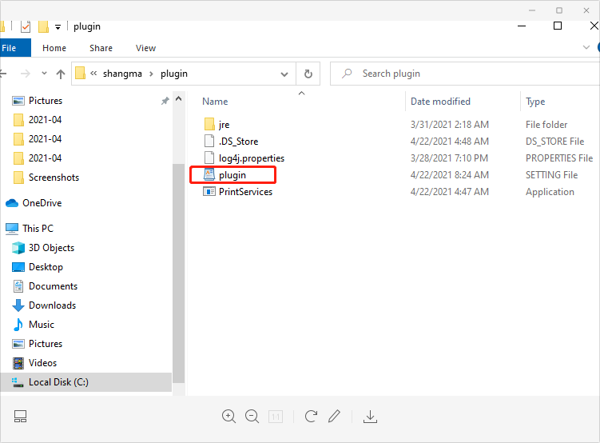Open the address bar history dropdown
This screenshot has height=443, width=600.
point(284,74)
